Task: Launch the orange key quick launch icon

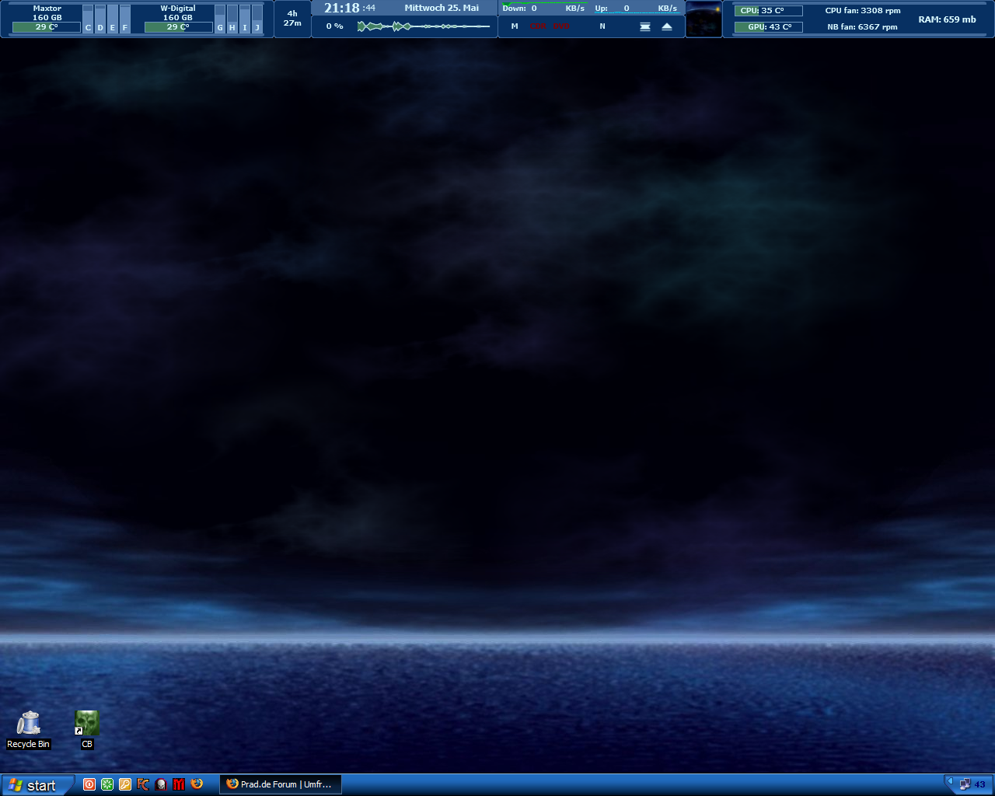Action: pyautogui.click(x=125, y=784)
